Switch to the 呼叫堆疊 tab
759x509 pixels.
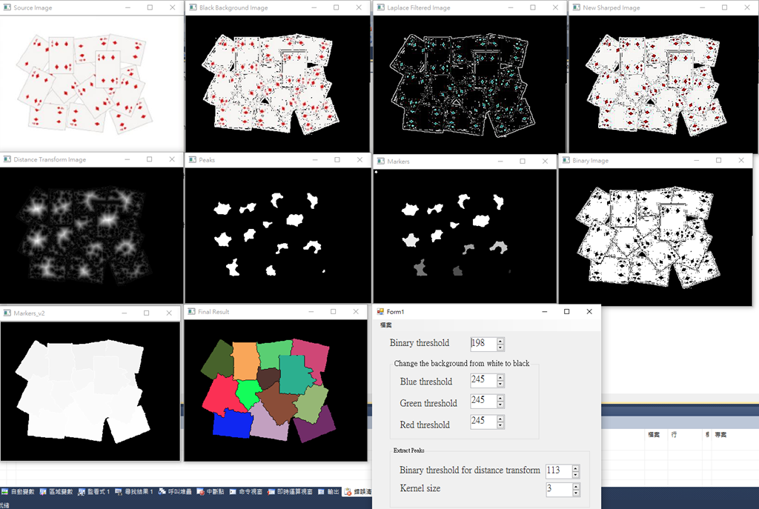click(175, 491)
